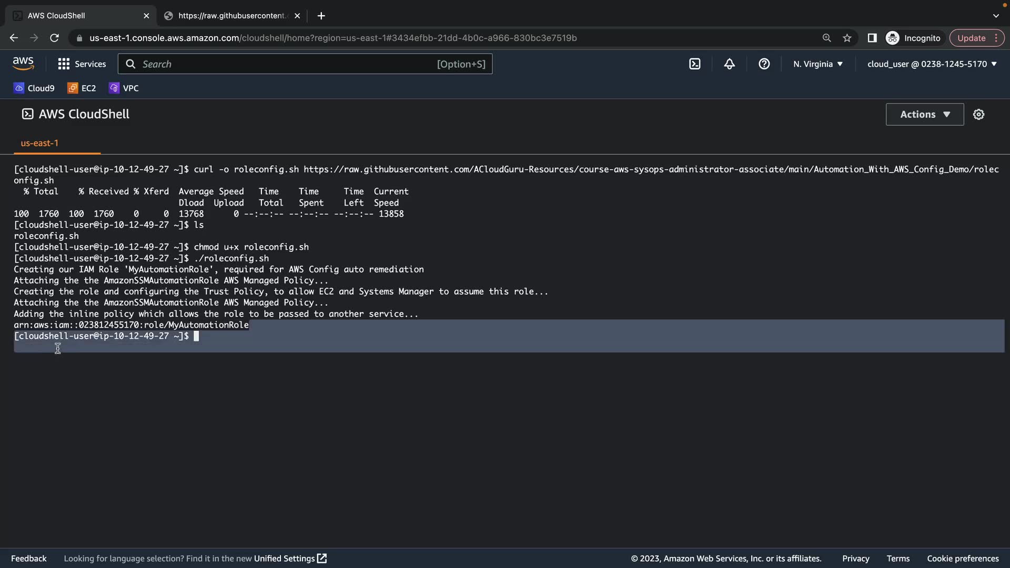Toggle the browser side panel icon
Image resolution: width=1010 pixels, height=568 pixels.
(x=872, y=38)
